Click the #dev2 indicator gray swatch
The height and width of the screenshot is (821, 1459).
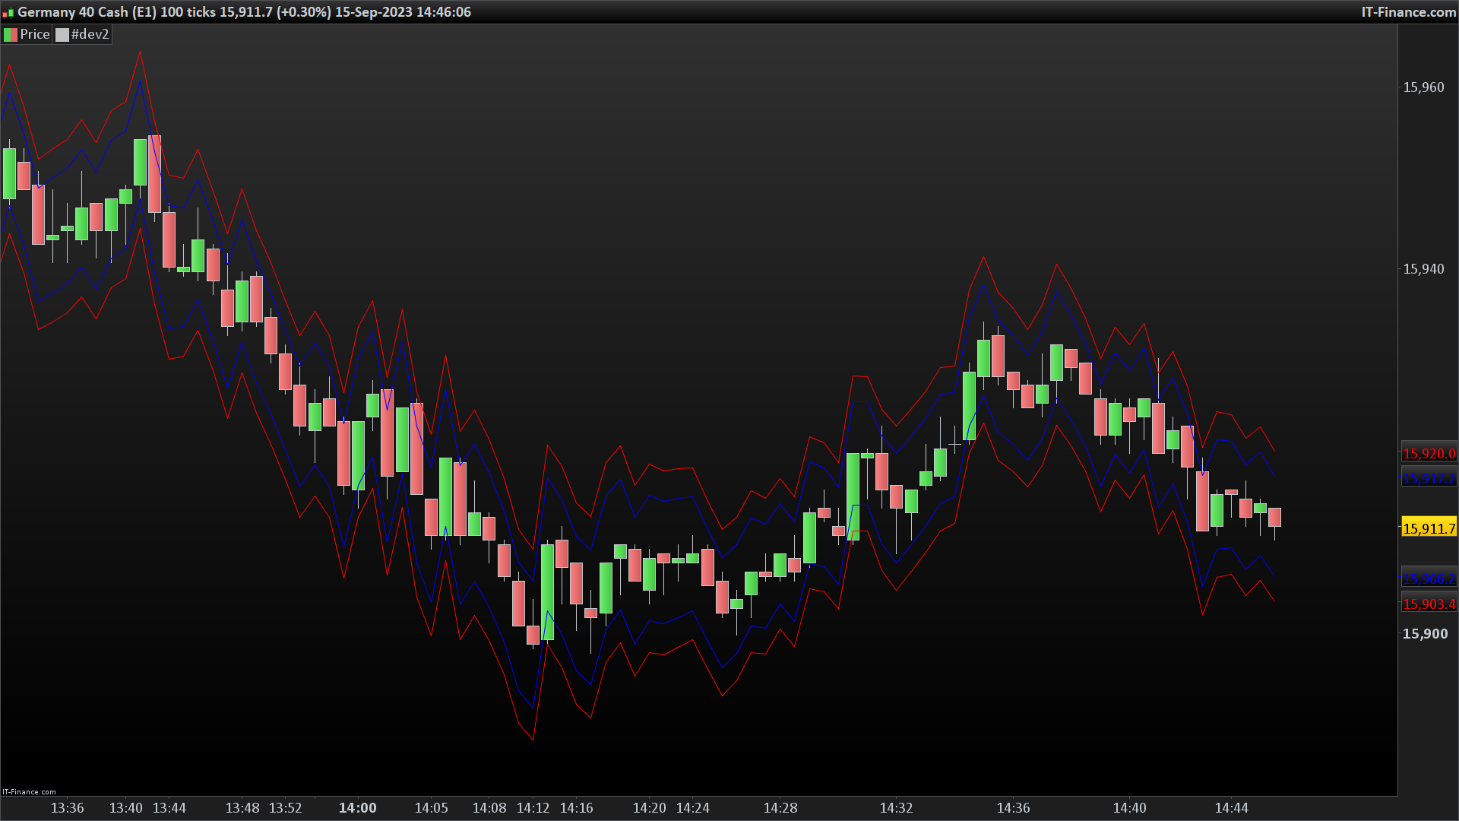62,35
